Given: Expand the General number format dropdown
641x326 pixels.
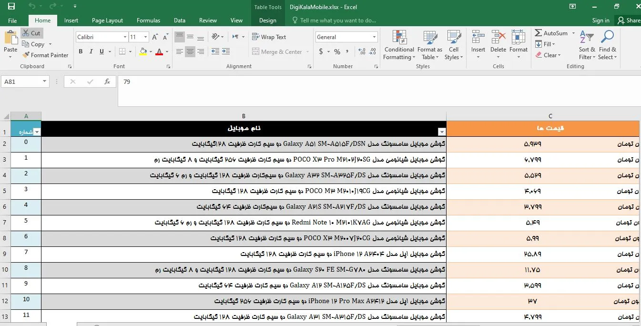Looking at the screenshot, I should [x=374, y=37].
